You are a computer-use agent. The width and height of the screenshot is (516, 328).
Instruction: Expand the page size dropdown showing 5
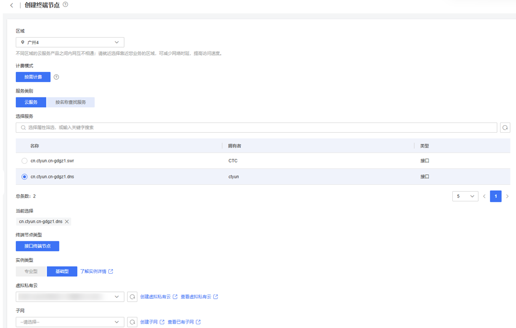point(465,197)
